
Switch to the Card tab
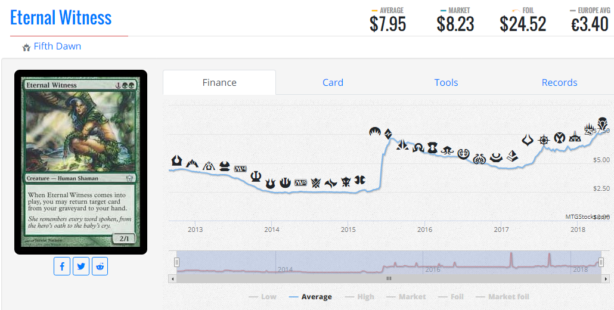tap(333, 83)
